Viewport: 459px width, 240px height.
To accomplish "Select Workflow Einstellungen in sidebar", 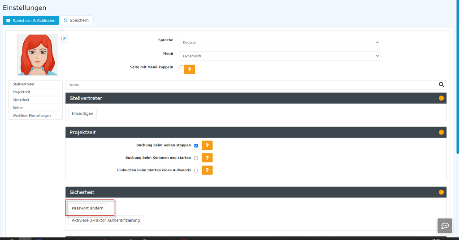I will point(31,116).
